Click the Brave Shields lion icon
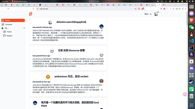Screen dimensions: 195x109 tap(139, 9)
